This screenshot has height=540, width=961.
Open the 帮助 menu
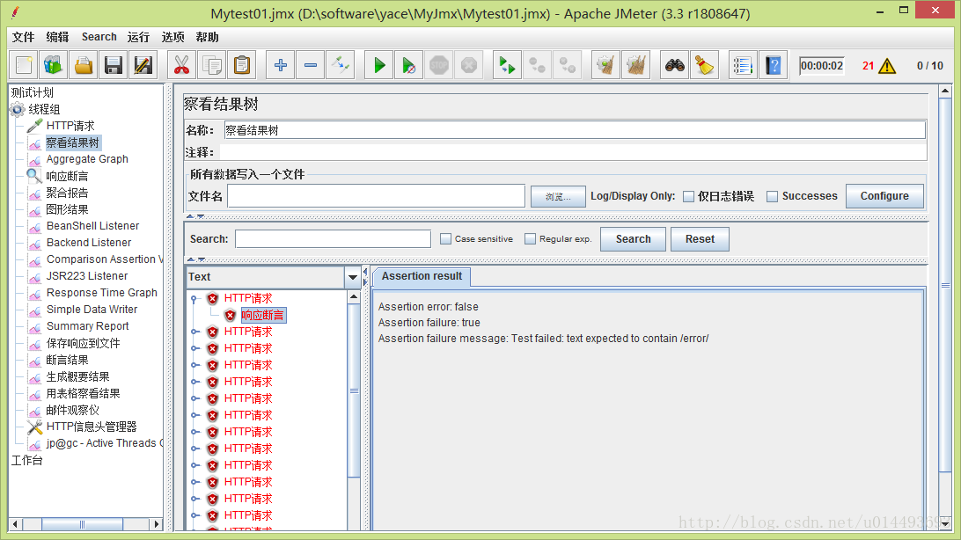(x=207, y=37)
